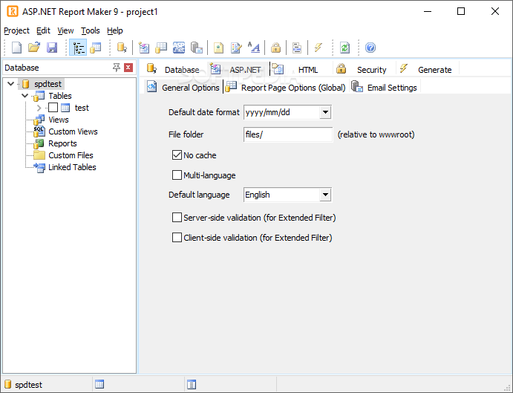Click the report page options grid toolbar icon
This screenshot has width=513, height=393.
(161, 48)
